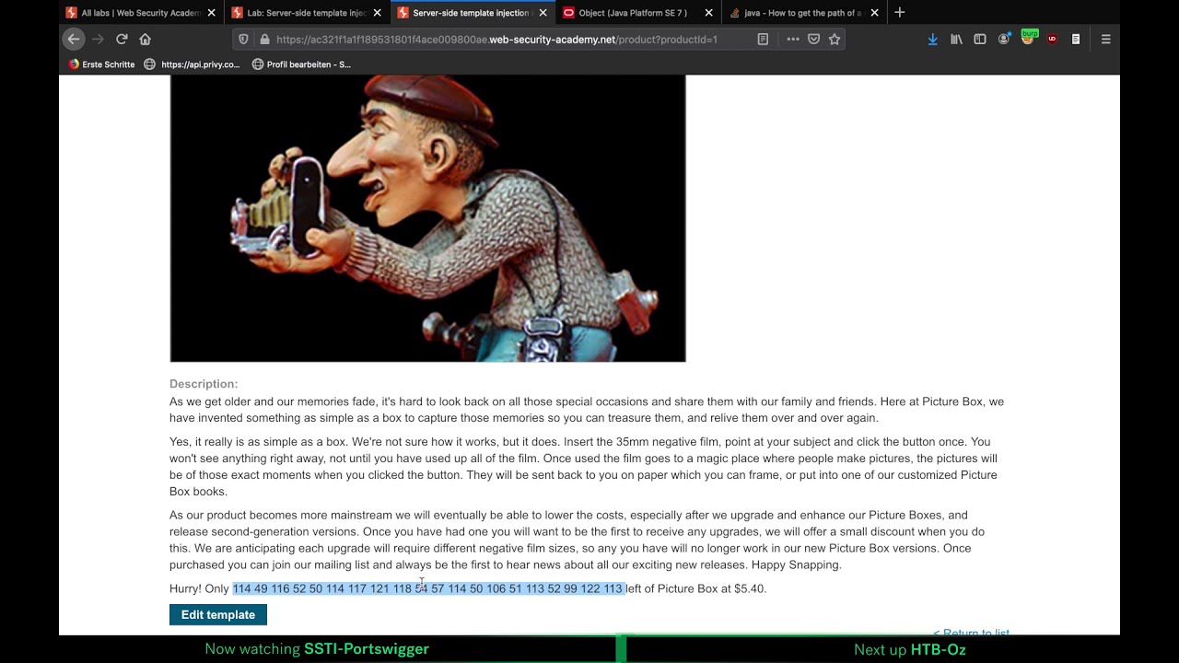Viewport: 1179px width, 663px height.
Task: Click the Picture Box at $5.40 text
Action: [710, 588]
